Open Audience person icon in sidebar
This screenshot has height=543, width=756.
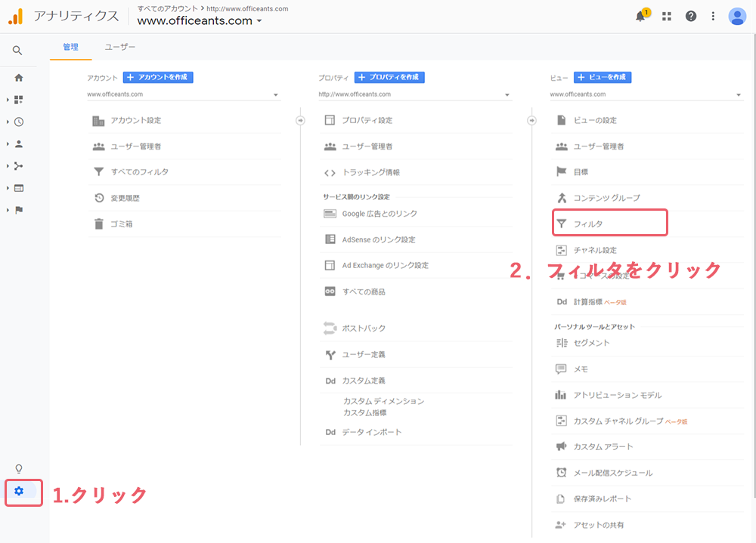[19, 144]
